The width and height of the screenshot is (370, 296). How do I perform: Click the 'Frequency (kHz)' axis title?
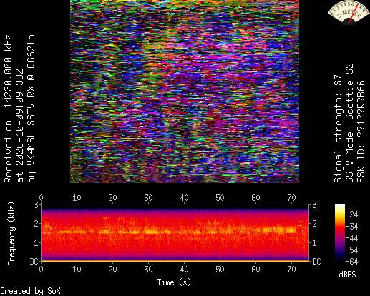[x=11, y=234]
